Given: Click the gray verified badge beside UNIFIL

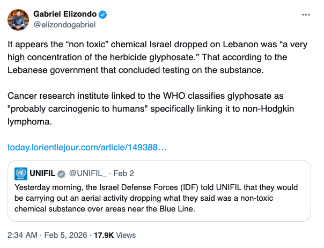Looking at the screenshot, I should (x=62, y=174).
